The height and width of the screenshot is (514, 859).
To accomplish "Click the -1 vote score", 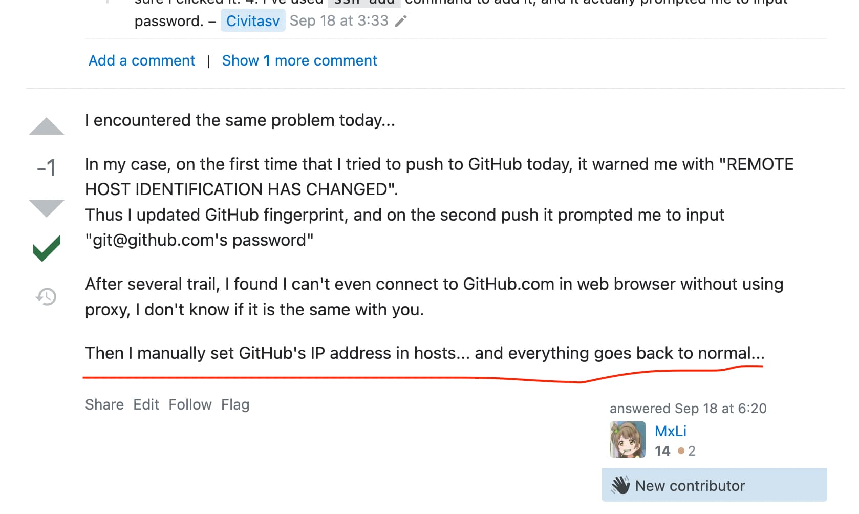I will 47,168.
